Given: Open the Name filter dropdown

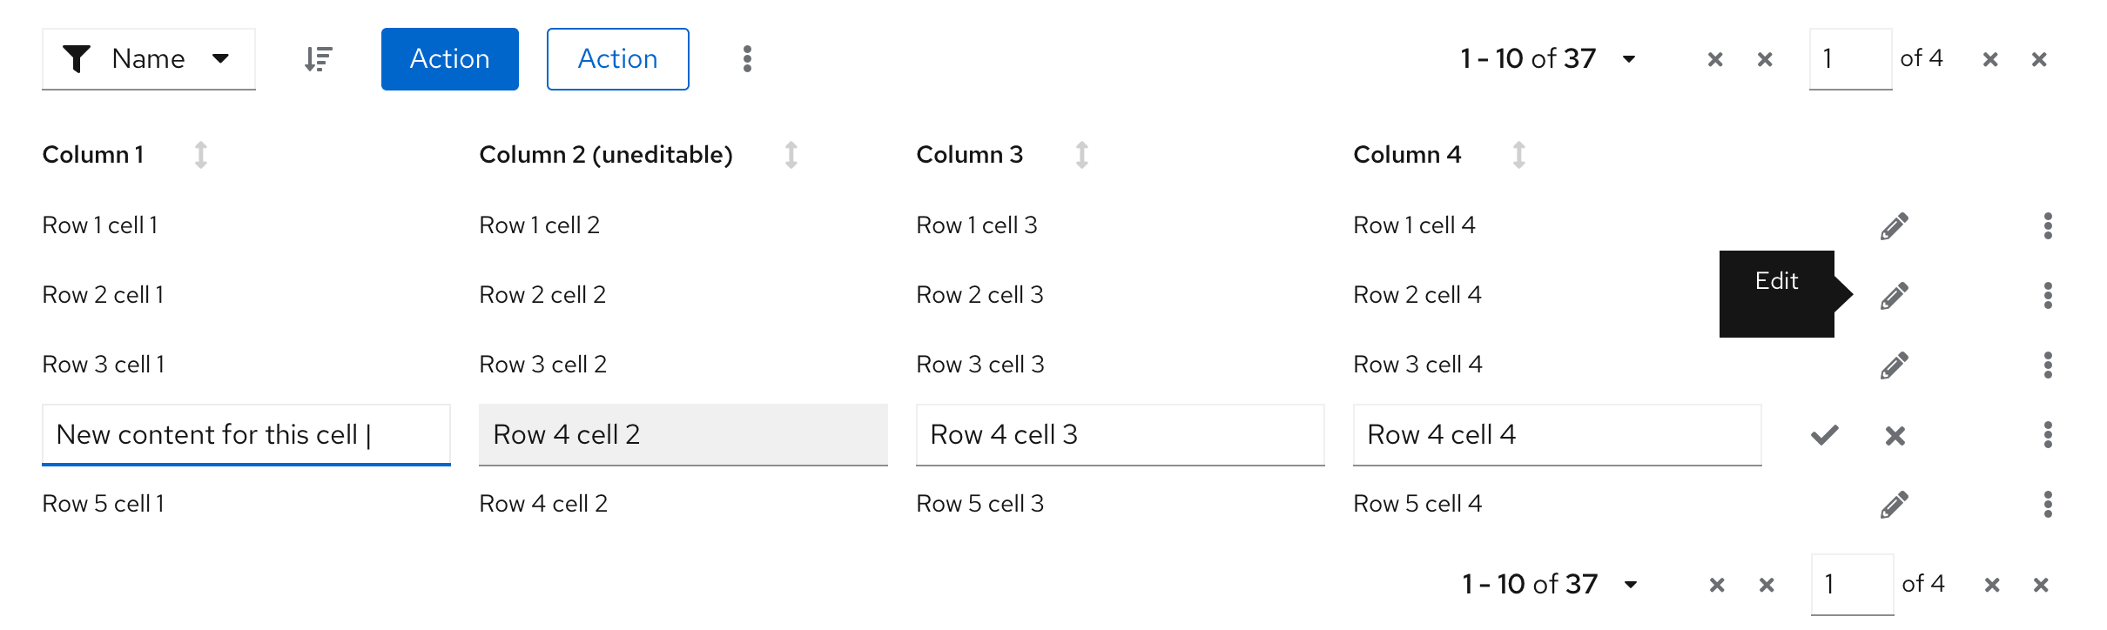Looking at the screenshot, I should pos(148,59).
